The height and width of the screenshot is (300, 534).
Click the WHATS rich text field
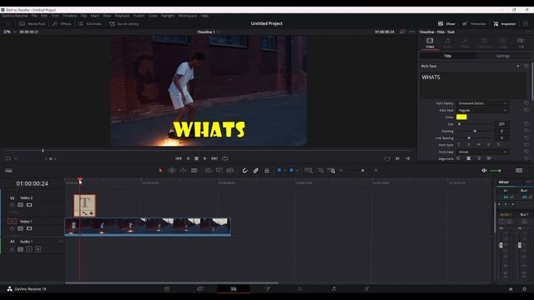(473, 85)
